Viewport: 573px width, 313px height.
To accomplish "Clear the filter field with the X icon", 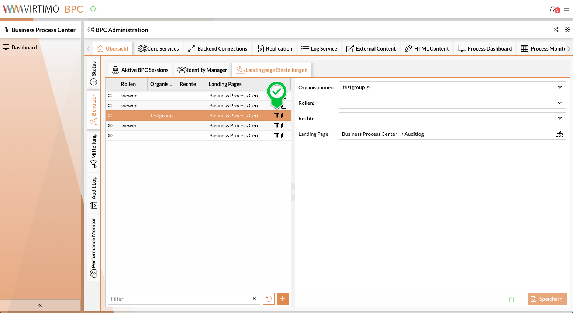I will [x=254, y=299].
